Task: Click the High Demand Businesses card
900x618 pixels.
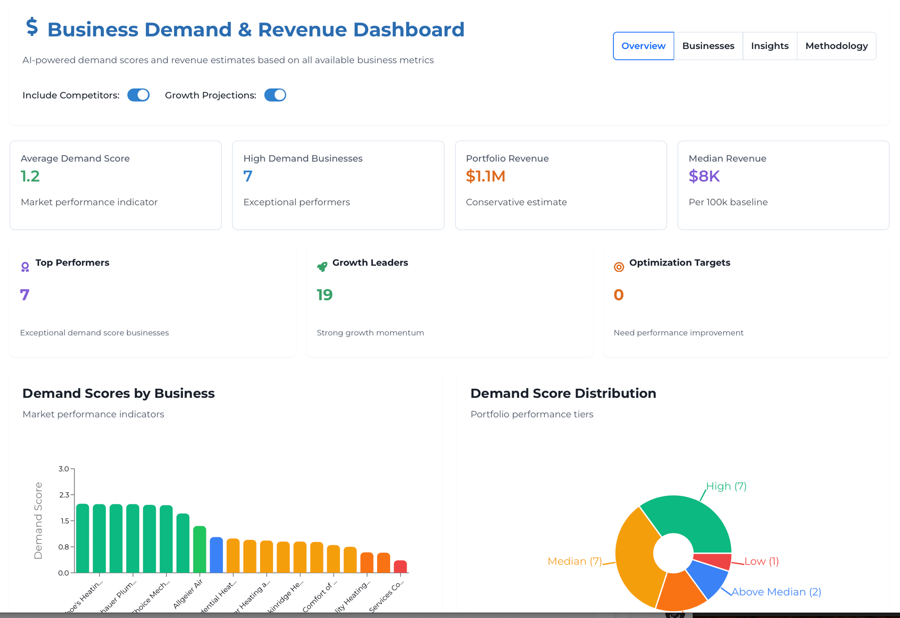Action: pyautogui.click(x=338, y=185)
